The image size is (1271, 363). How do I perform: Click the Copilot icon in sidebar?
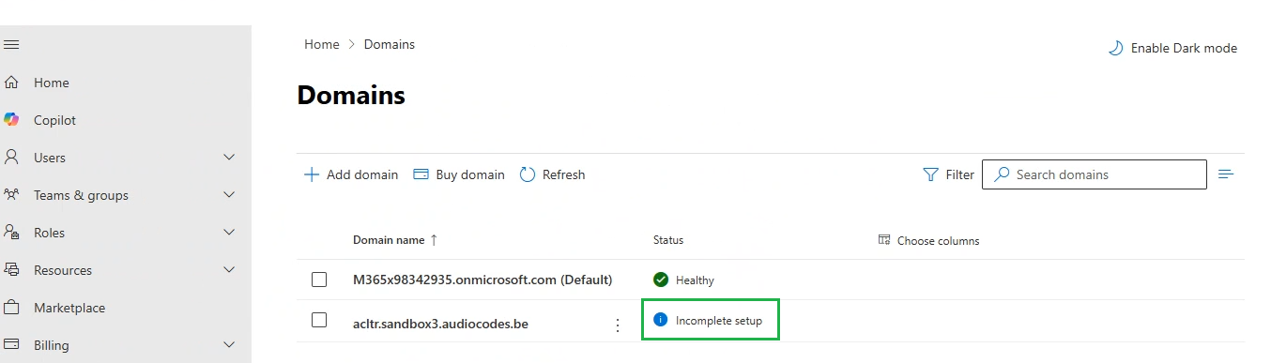(x=11, y=120)
